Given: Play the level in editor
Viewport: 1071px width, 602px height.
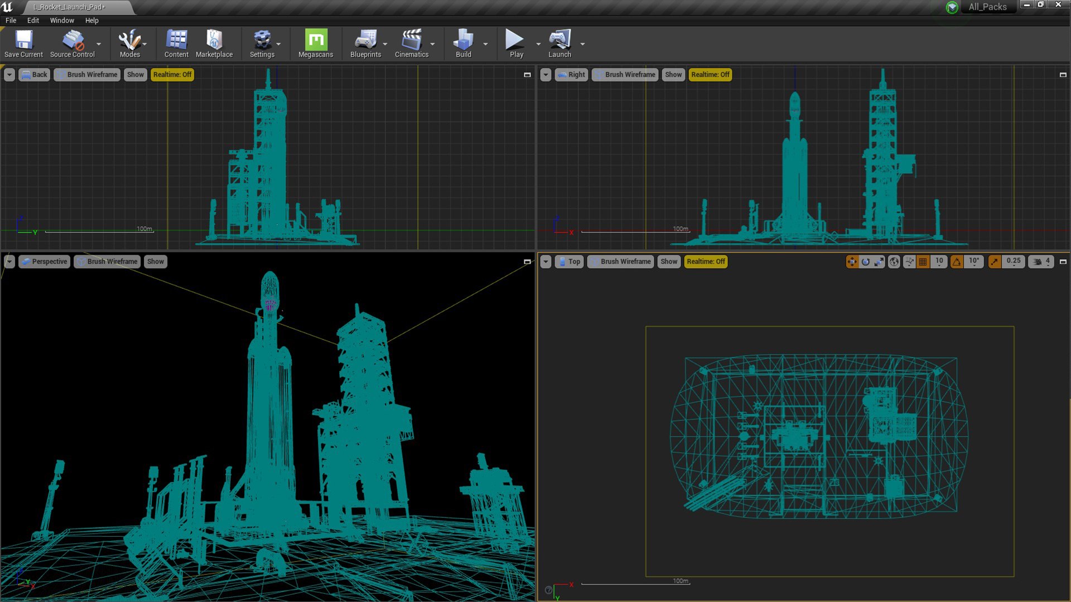Looking at the screenshot, I should pos(516,43).
